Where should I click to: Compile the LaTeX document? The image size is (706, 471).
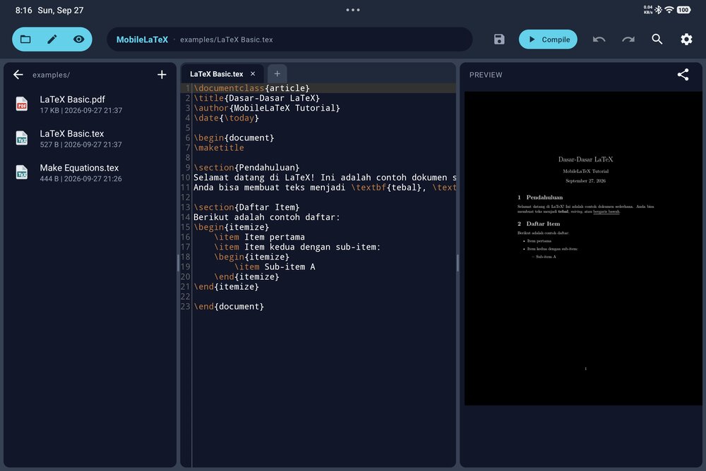tap(548, 39)
